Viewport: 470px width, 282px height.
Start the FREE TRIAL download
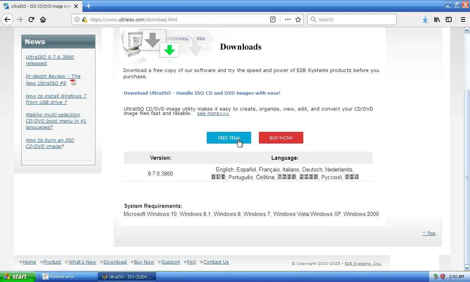point(229,138)
